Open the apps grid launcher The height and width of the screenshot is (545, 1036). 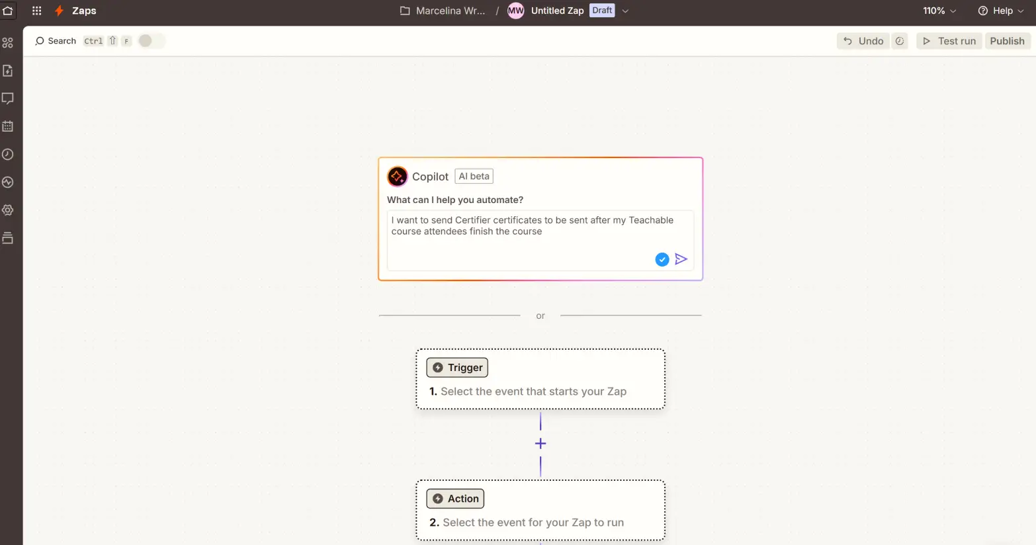pos(37,11)
